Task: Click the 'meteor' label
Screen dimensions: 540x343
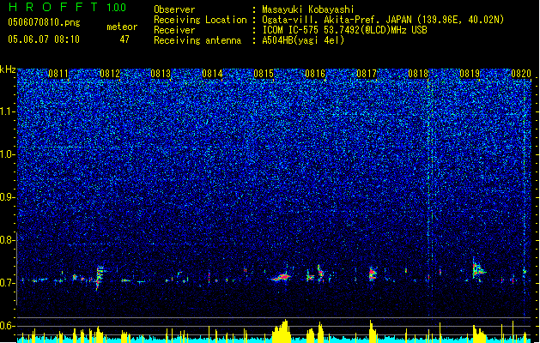Action: (122, 27)
